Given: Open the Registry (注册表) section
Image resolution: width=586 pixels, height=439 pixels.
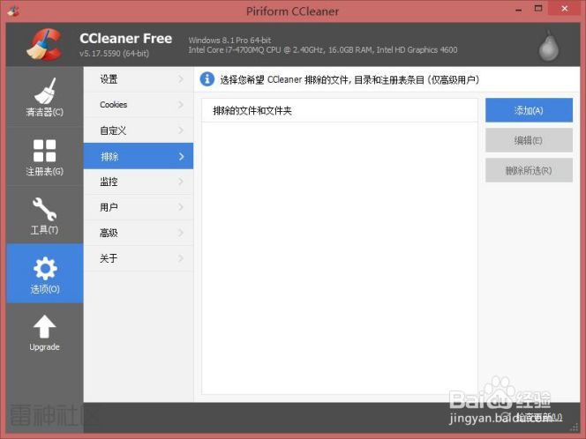Looking at the screenshot, I should click(44, 156).
